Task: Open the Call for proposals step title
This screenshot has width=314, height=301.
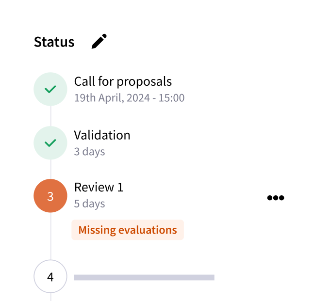Action: coord(123,81)
